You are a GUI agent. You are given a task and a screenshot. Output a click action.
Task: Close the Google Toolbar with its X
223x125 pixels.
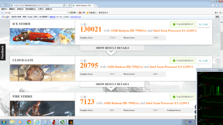pyautogui.click(x=2, y=12)
